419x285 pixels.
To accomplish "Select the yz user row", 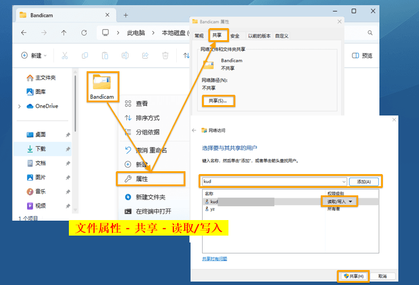I will click(x=291, y=209).
